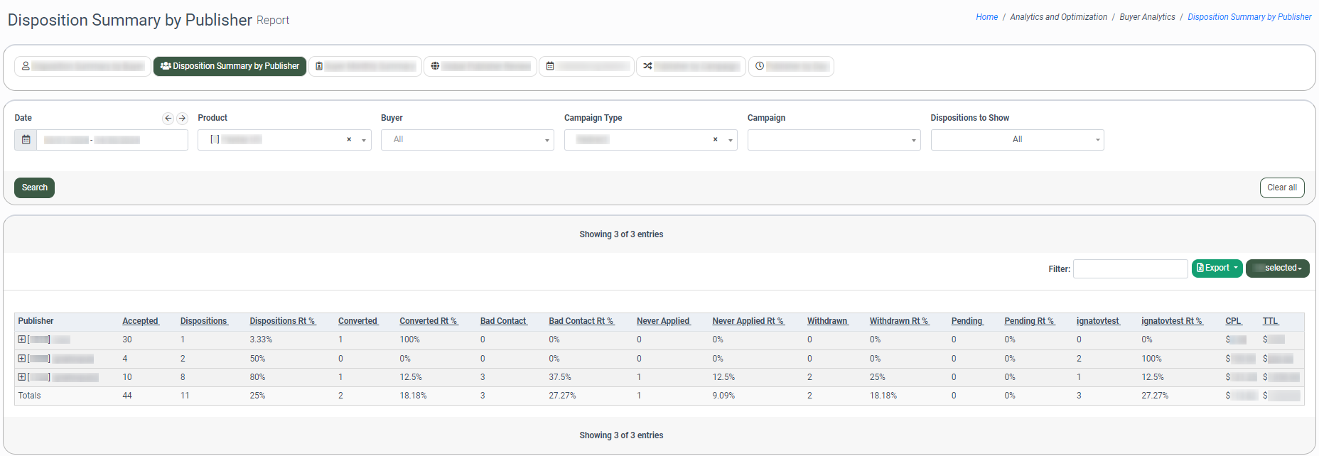Click the previous date range arrow icon
The width and height of the screenshot is (1319, 456).
[x=168, y=119]
